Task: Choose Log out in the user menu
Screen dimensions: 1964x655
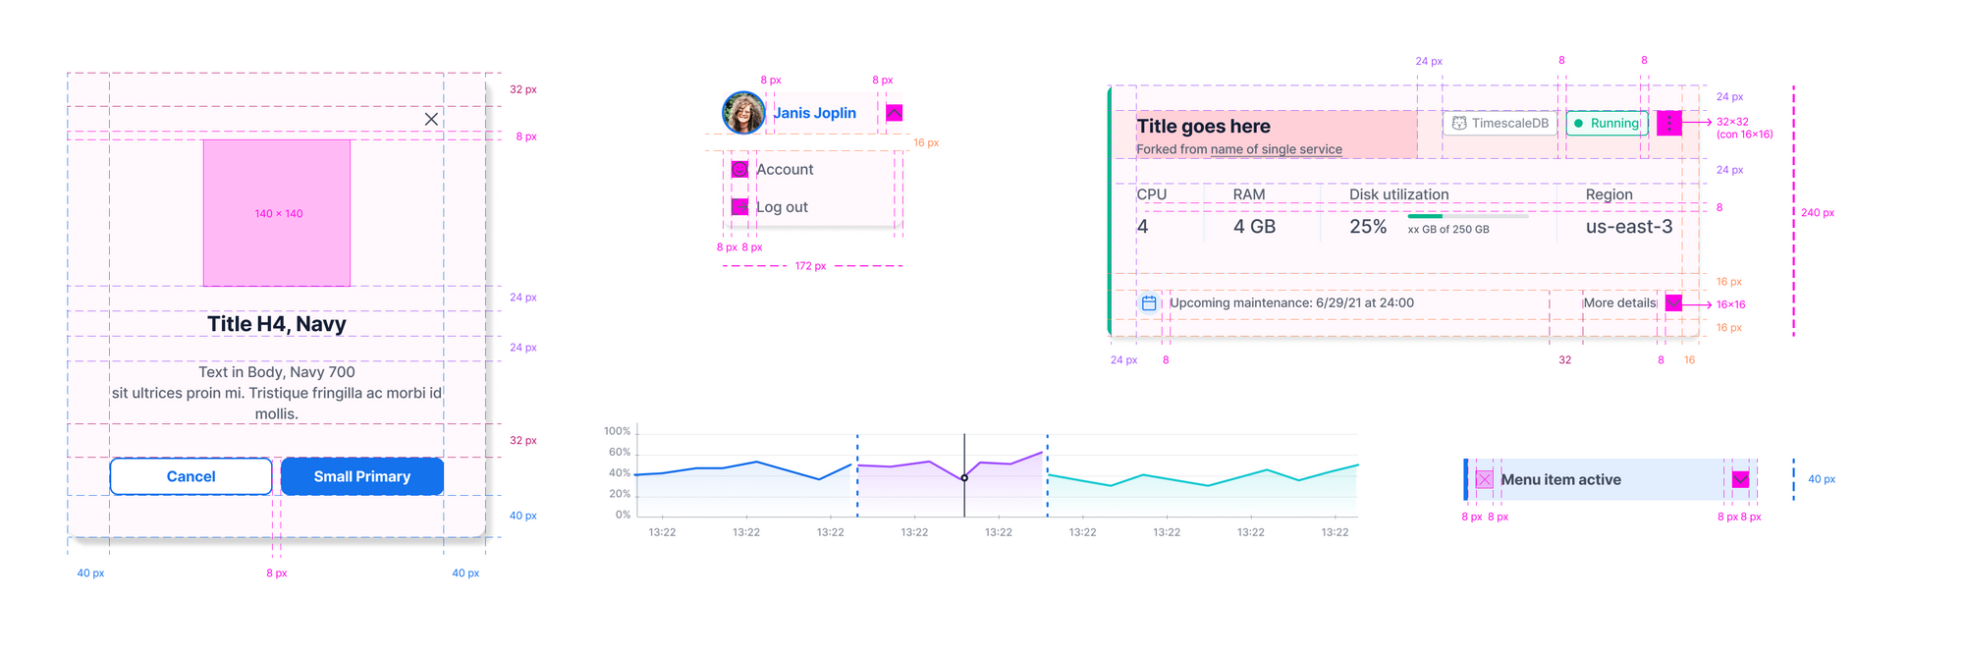Action: (782, 207)
